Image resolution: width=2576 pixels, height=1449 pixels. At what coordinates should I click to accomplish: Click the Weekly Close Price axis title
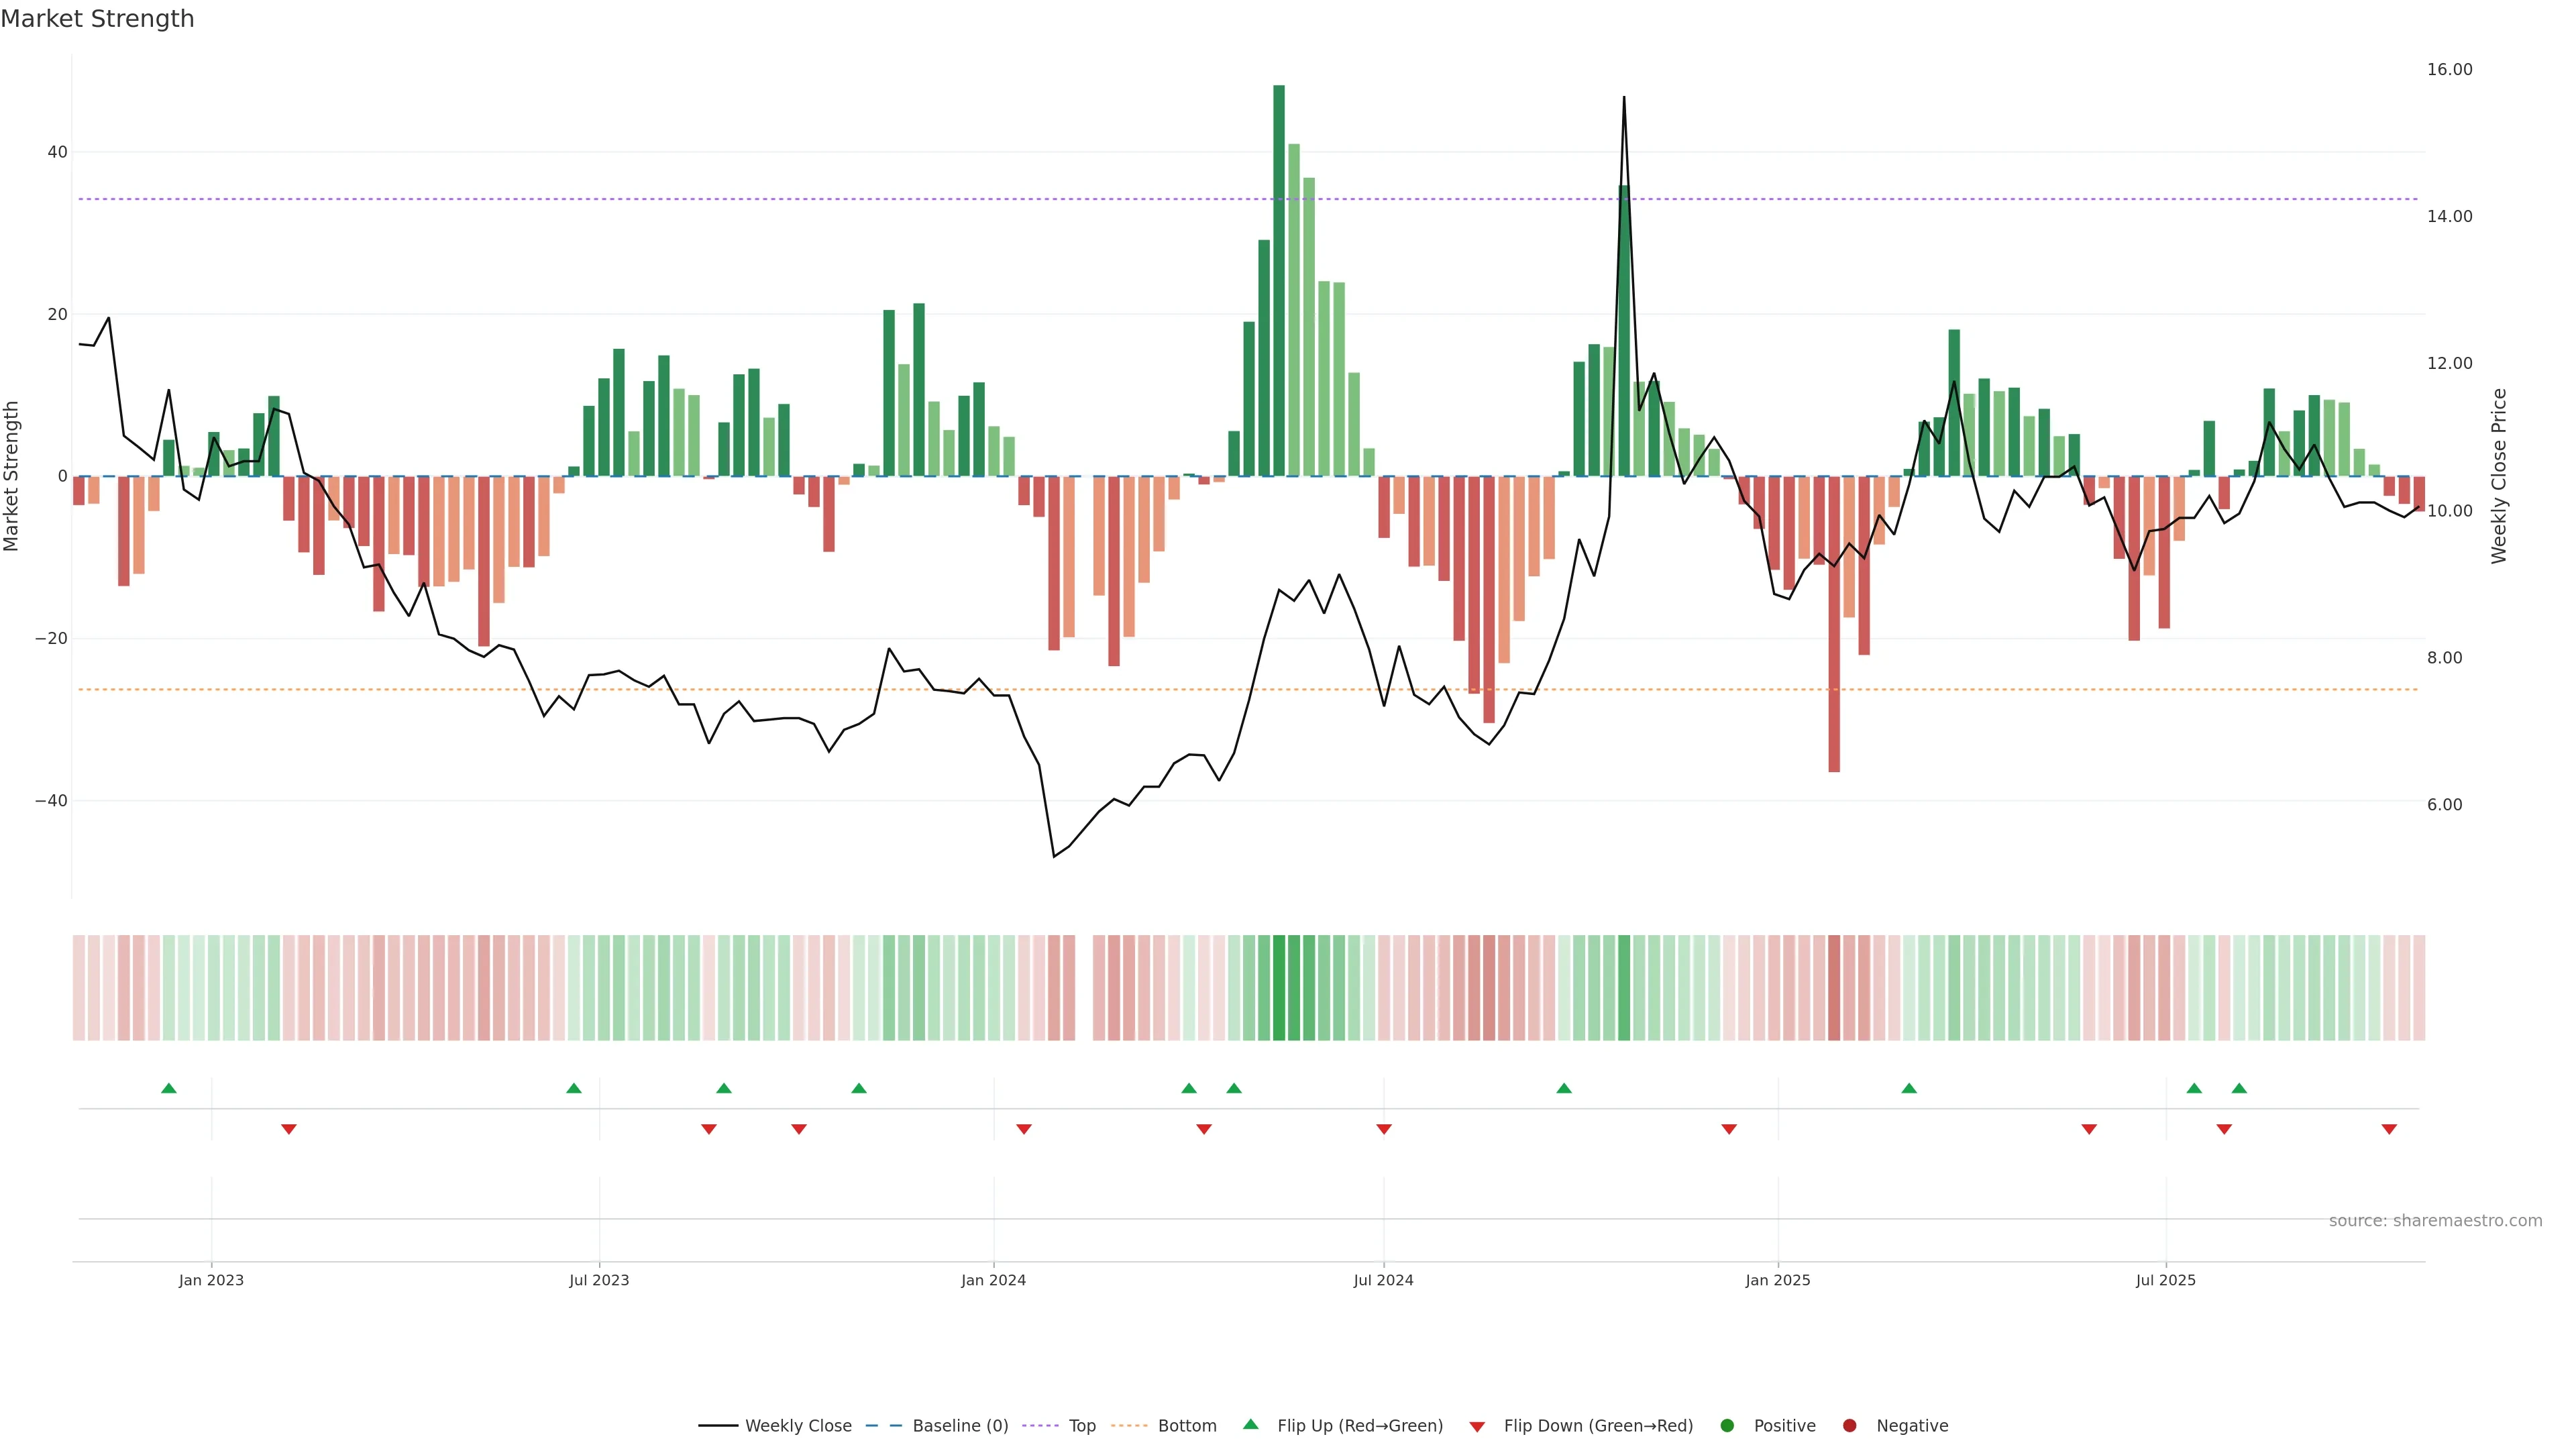pos(2499,476)
